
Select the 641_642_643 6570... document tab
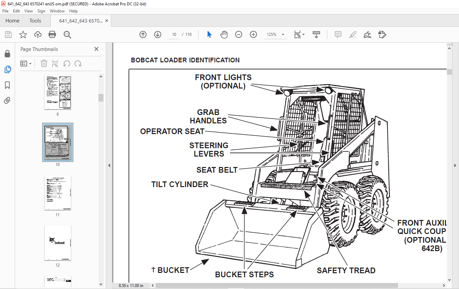(x=81, y=21)
